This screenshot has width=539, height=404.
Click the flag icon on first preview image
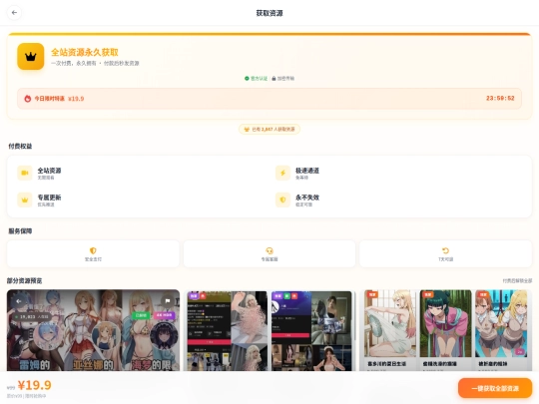click(168, 301)
